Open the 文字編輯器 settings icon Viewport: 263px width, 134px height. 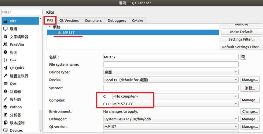5,37
